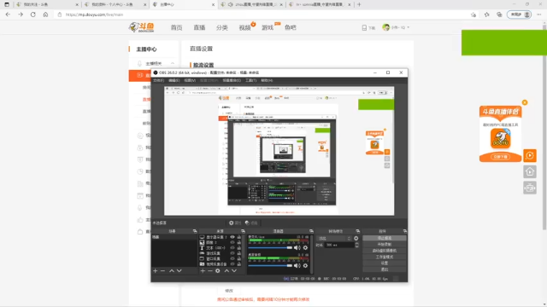Open the user account dropdown in Douyu header
547x307 pixels.
coord(396,27)
